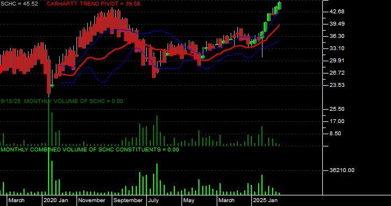This screenshot has width=391, height=206.
Task: Click the 29.91 price axis value
Action: point(337,61)
